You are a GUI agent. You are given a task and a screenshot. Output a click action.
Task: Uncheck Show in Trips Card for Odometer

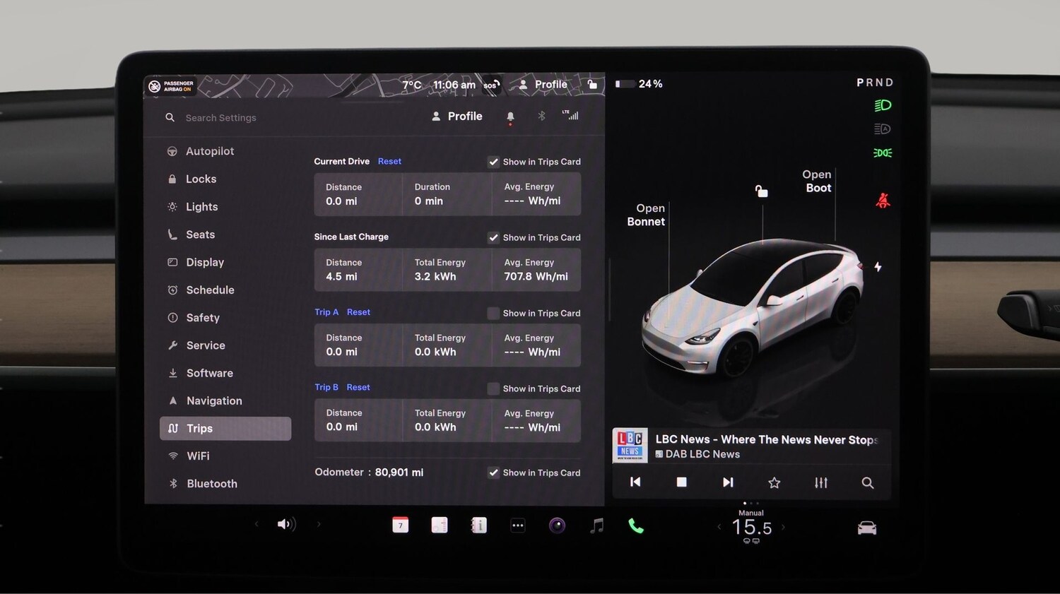coord(493,473)
